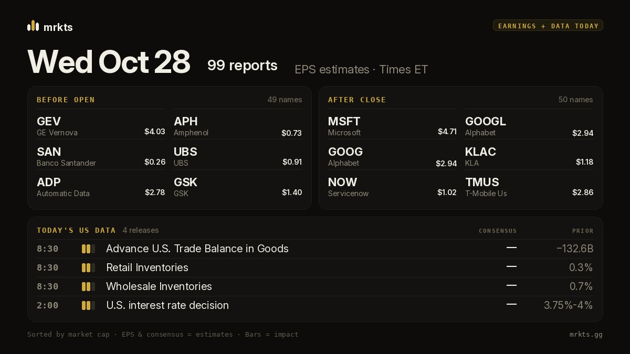Select the SAN Banco Santander entry

click(101, 156)
